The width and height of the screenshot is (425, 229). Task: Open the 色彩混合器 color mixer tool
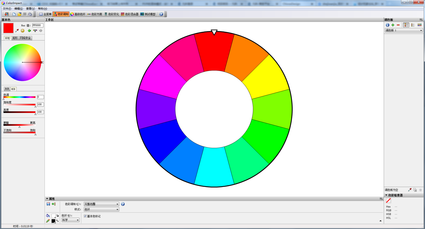pos(129,14)
